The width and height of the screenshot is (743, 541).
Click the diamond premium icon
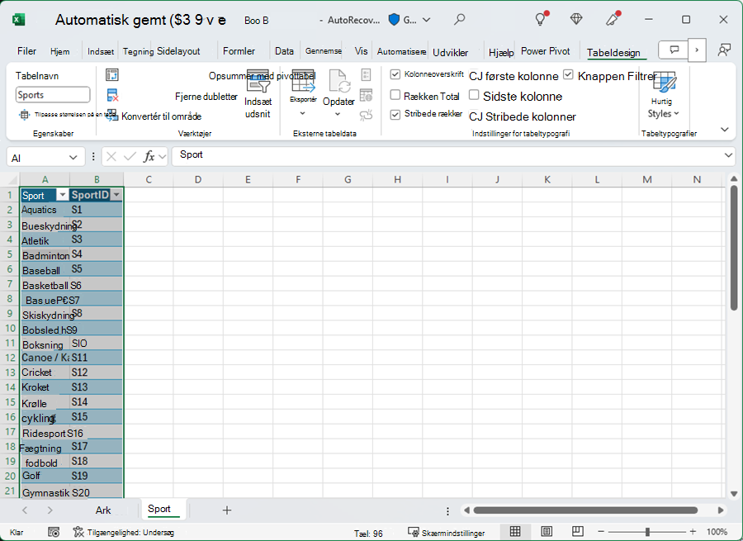(575, 19)
